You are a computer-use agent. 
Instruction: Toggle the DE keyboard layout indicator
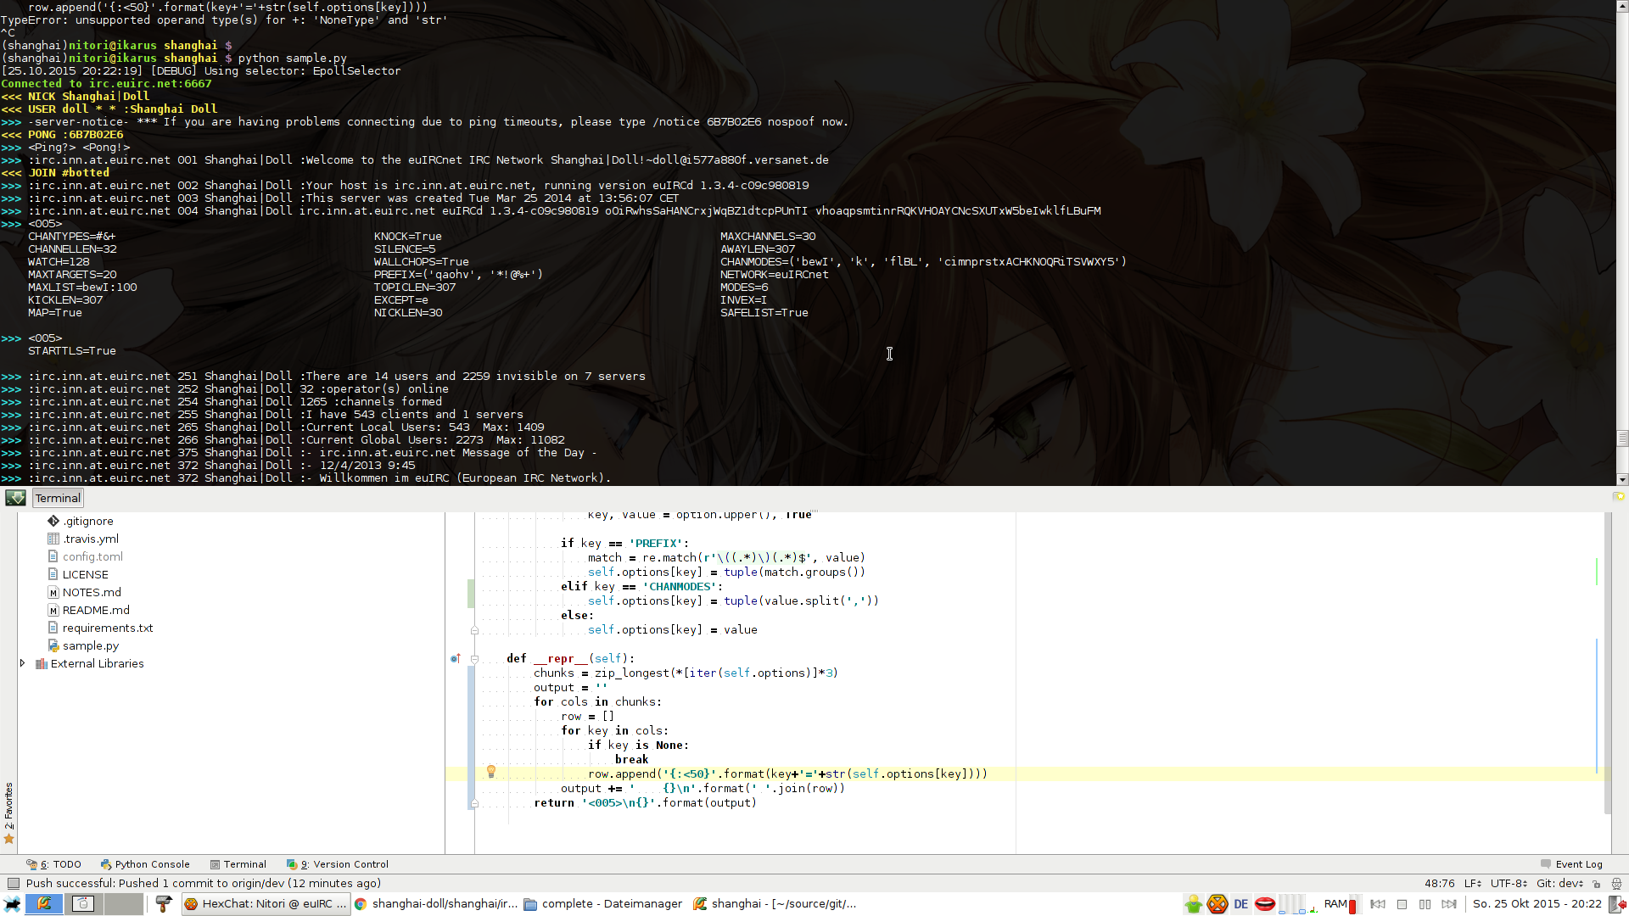tap(1240, 904)
